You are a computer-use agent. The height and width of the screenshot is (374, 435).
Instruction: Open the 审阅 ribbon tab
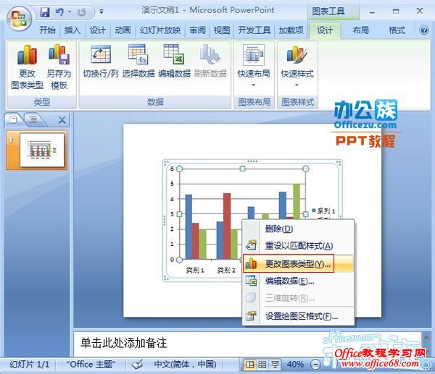point(197,30)
